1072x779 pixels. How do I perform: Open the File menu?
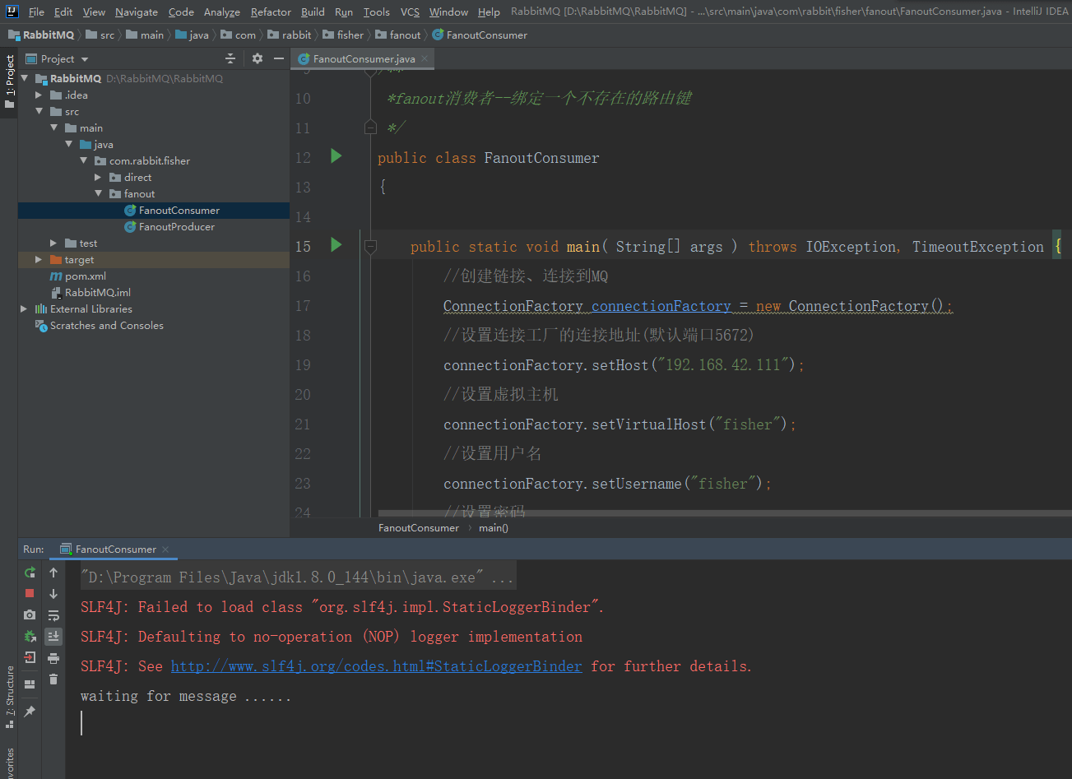36,12
